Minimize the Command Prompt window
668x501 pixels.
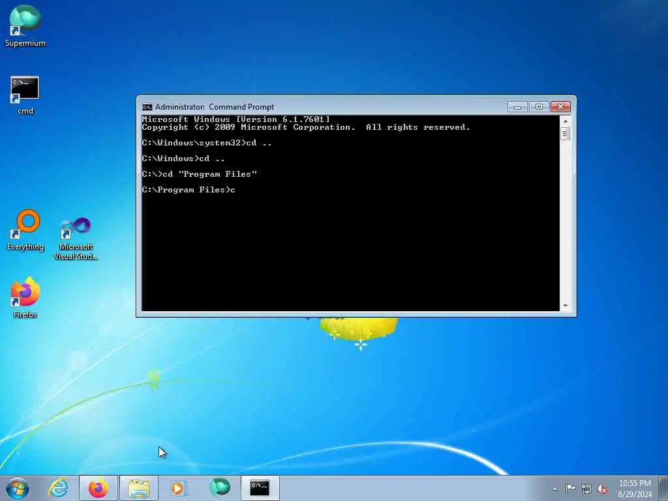click(517, 106)
